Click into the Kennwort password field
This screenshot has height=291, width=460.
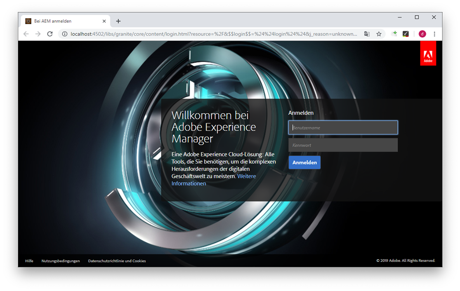343,145
